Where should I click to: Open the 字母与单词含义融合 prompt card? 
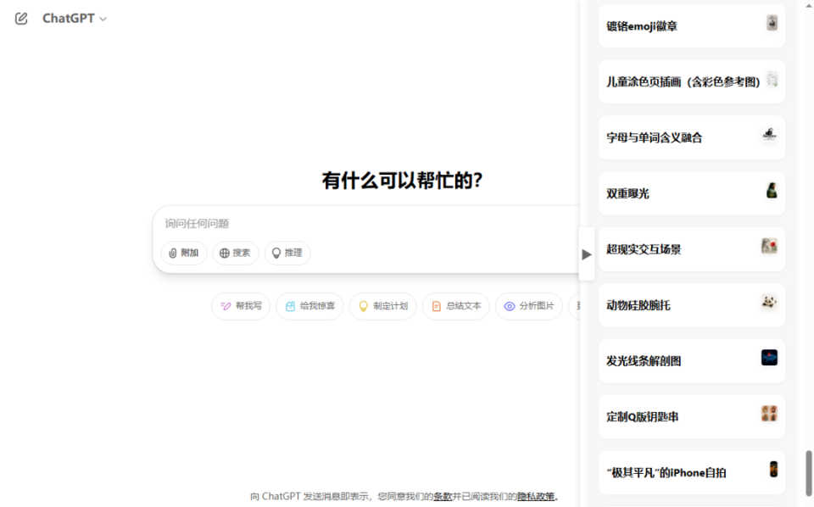[x=692, y=137]
